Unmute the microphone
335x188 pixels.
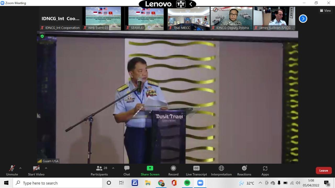click(x=12, y=171)
